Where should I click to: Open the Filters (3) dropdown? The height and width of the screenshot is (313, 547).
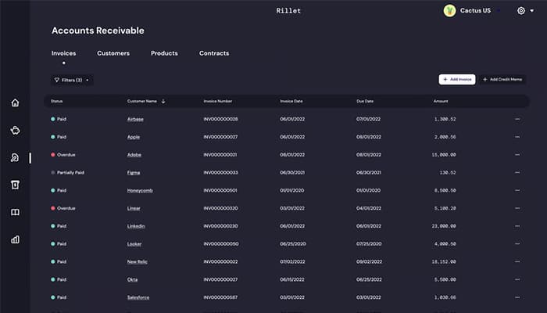72,80
